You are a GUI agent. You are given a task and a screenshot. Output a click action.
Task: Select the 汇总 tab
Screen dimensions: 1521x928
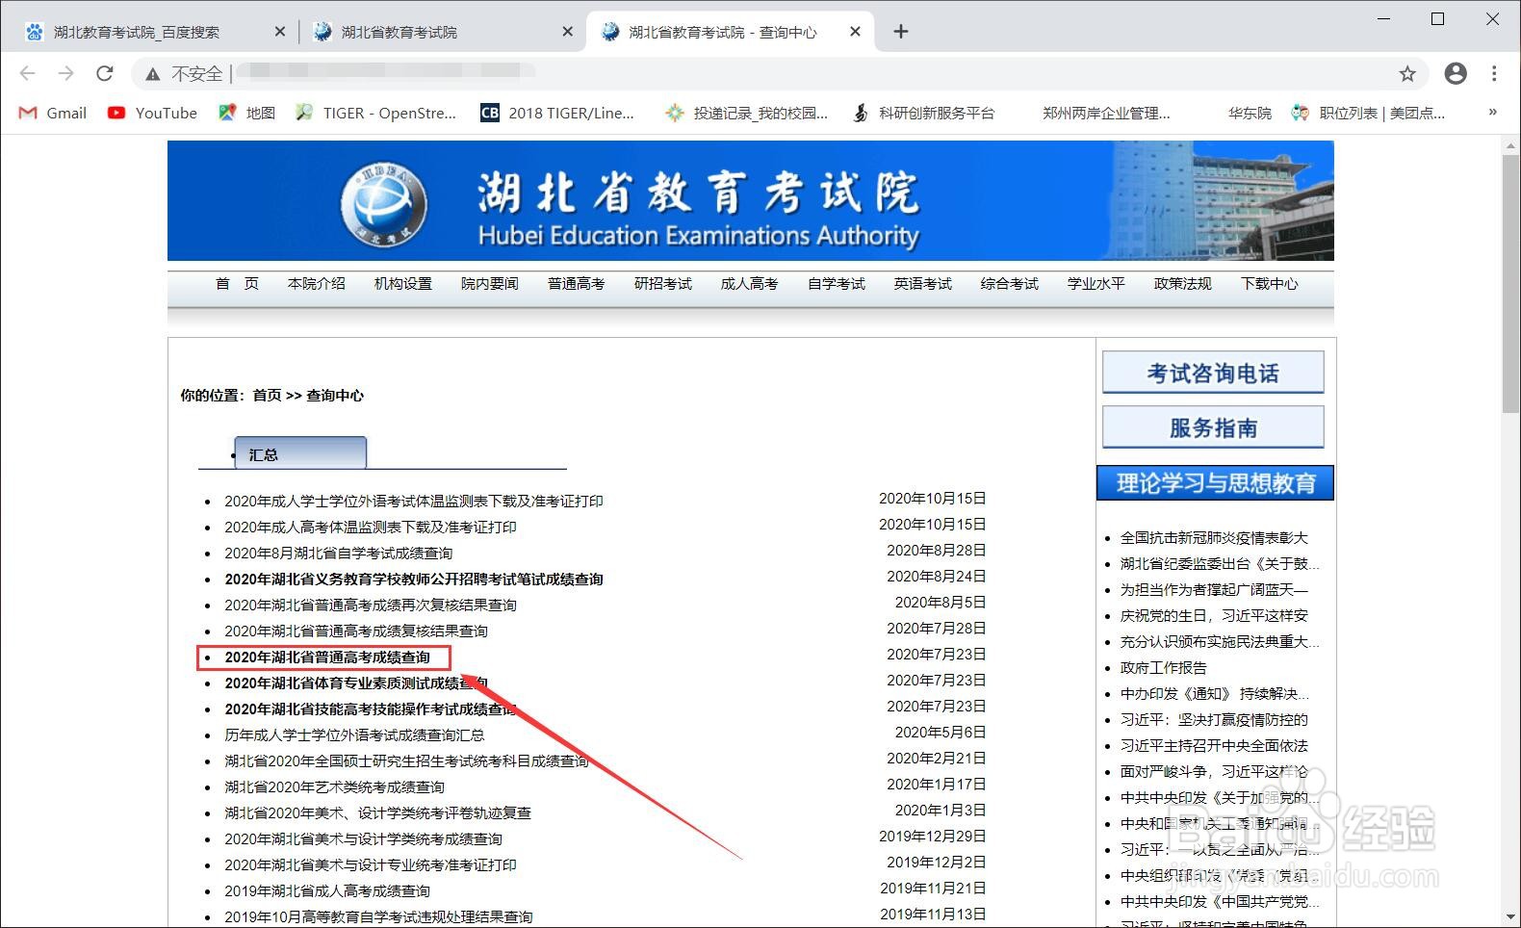300,453
